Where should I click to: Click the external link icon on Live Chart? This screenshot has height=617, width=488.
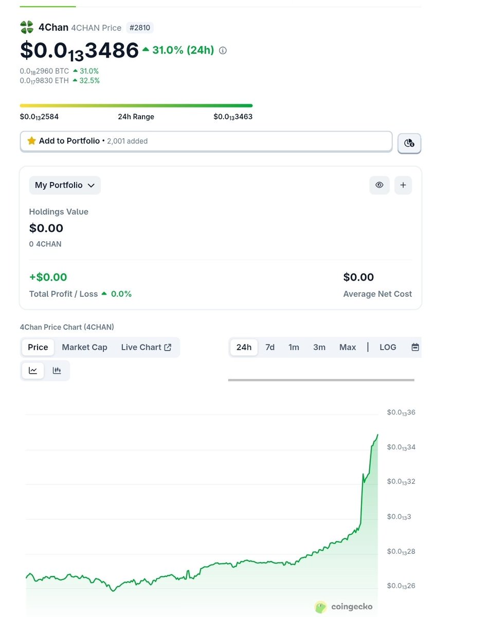[x=168, y=348]
